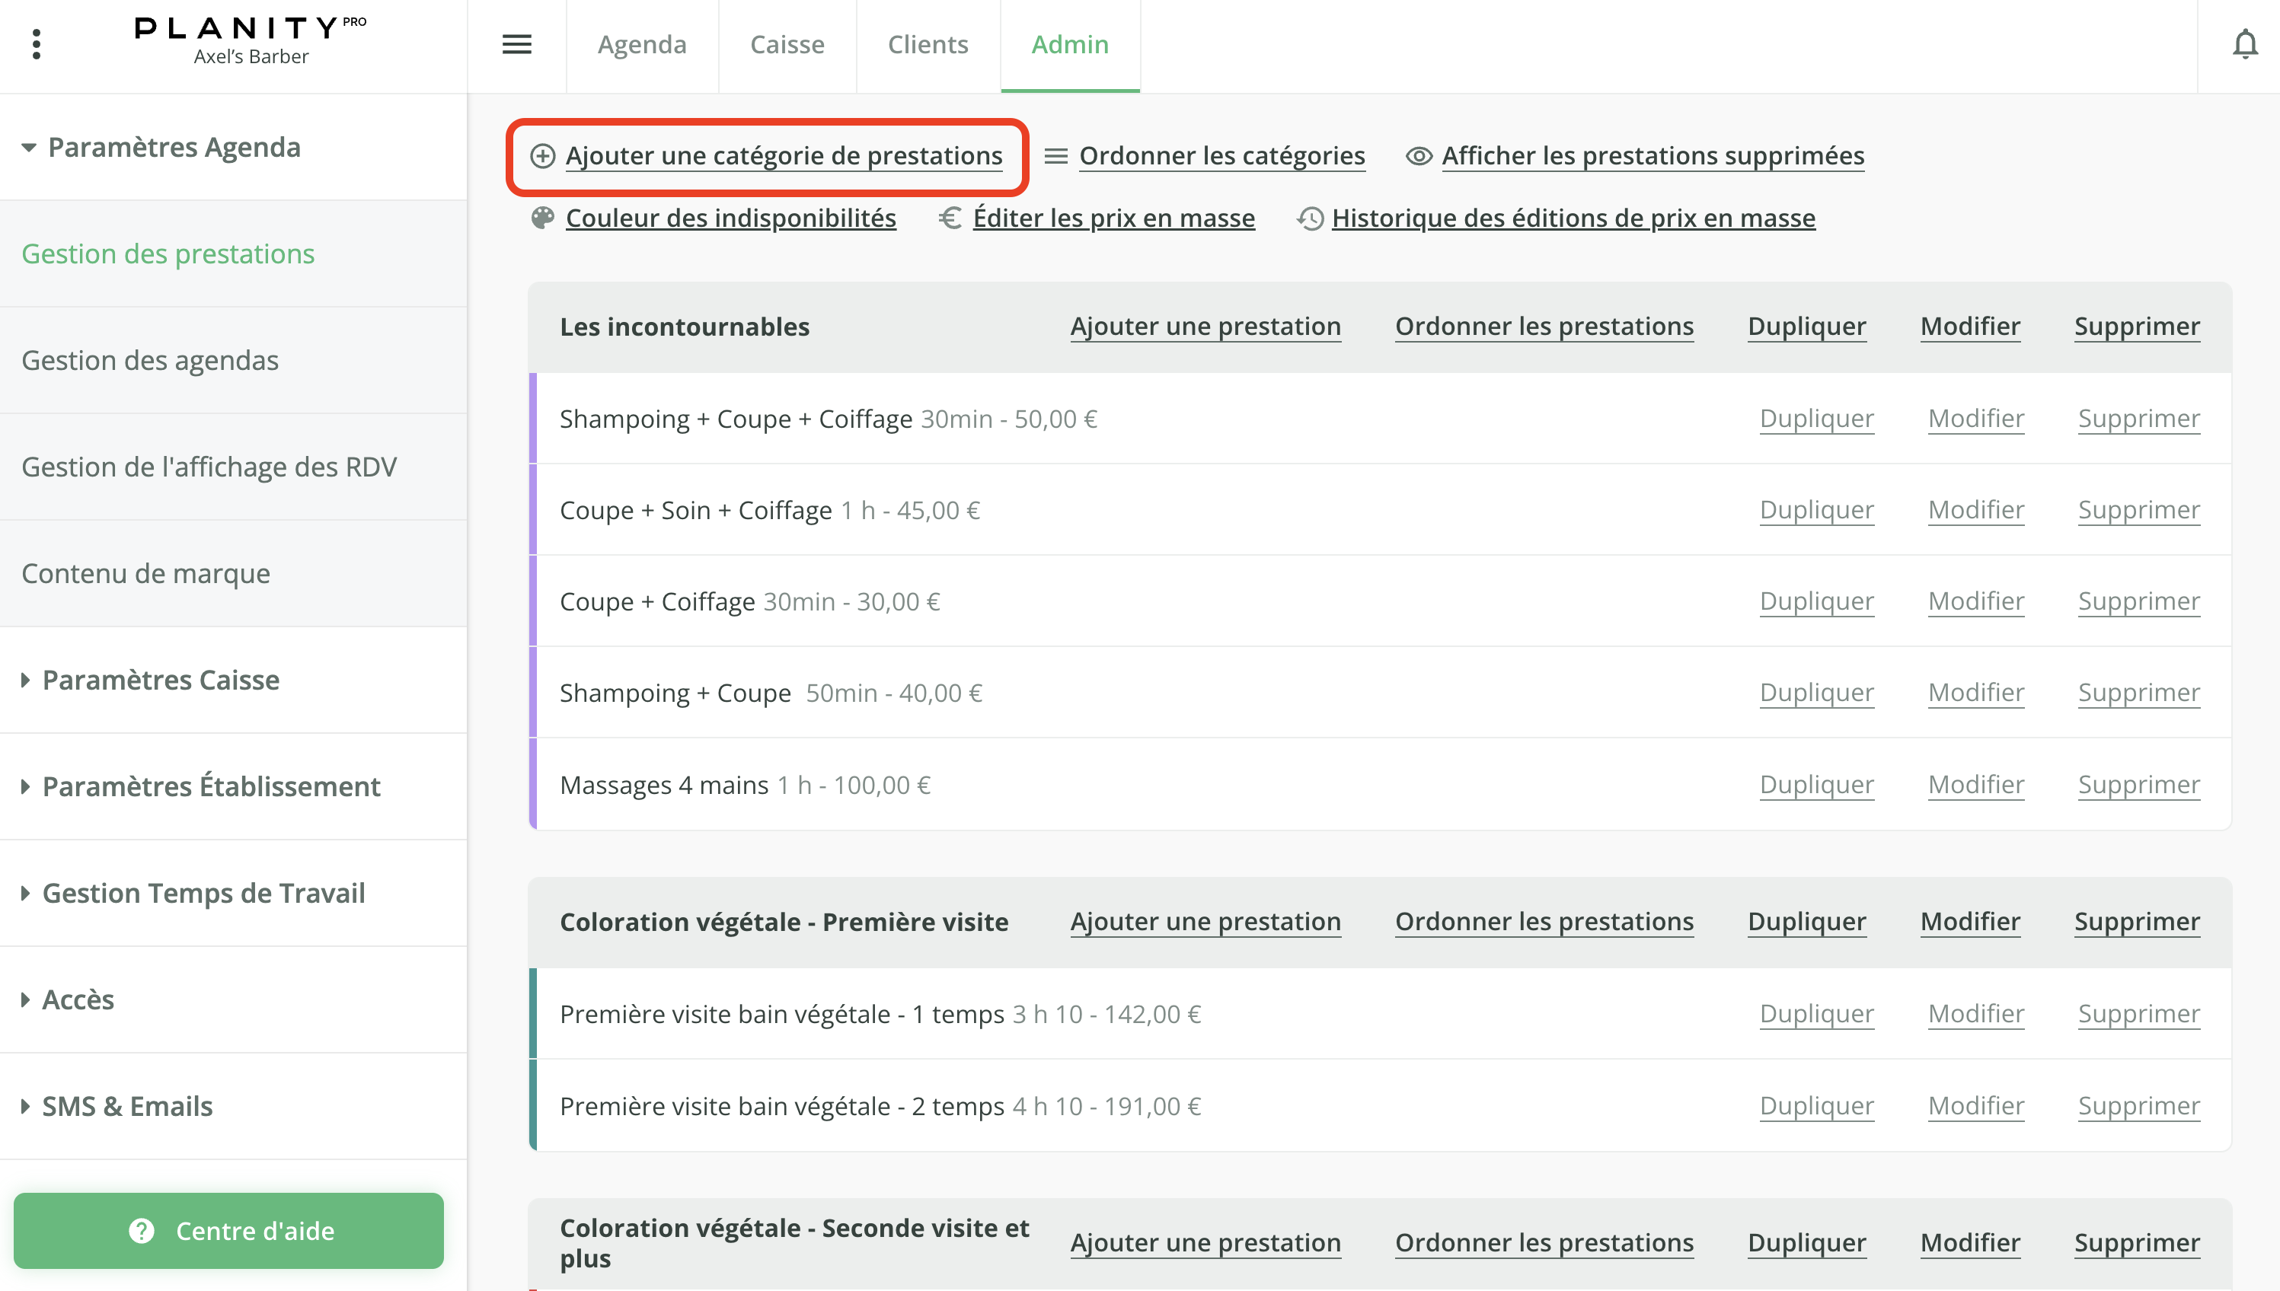Screen dimensions: 2280x1291
Task: Click 'Modifier' for 'Shampoing + Coupe'
Action: [x=1976, y=692]
